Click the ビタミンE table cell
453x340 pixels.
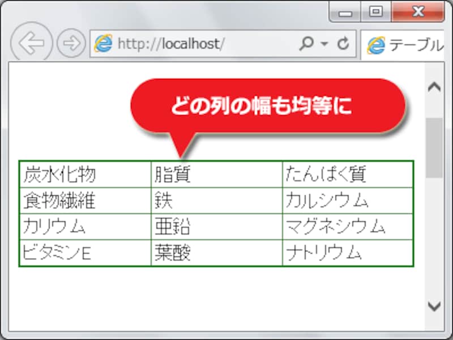pyautogui.click(x=86, y=252)
